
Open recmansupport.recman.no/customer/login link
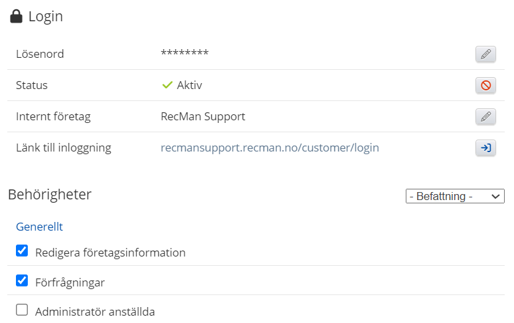[270, 148]
